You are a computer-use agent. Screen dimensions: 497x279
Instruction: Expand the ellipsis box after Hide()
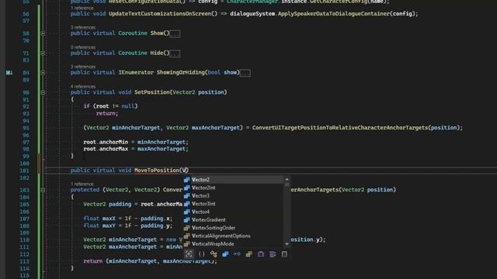pyautogui.click(x=175, y=53)
